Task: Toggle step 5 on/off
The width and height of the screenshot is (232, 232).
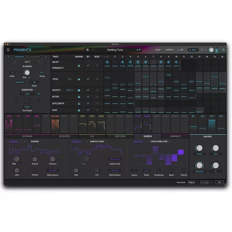Action: pyautogui.click(x=138, y=62)
